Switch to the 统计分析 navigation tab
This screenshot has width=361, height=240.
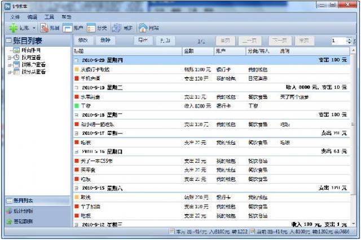coord(38,211)
